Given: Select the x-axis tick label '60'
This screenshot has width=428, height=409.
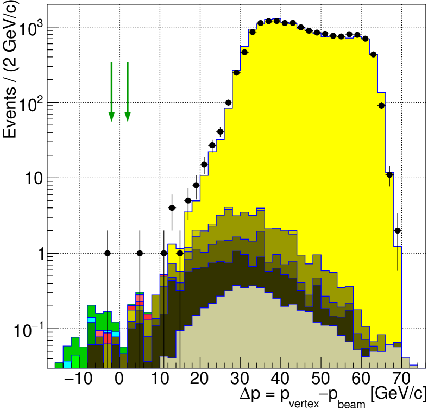Looking at the screenshot, I should click(361, 379).
